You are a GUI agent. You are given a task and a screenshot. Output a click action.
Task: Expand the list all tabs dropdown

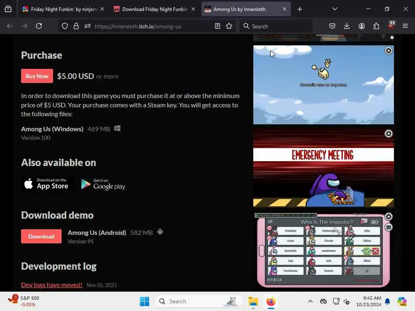pyautogui.click(x=334, y=9)
